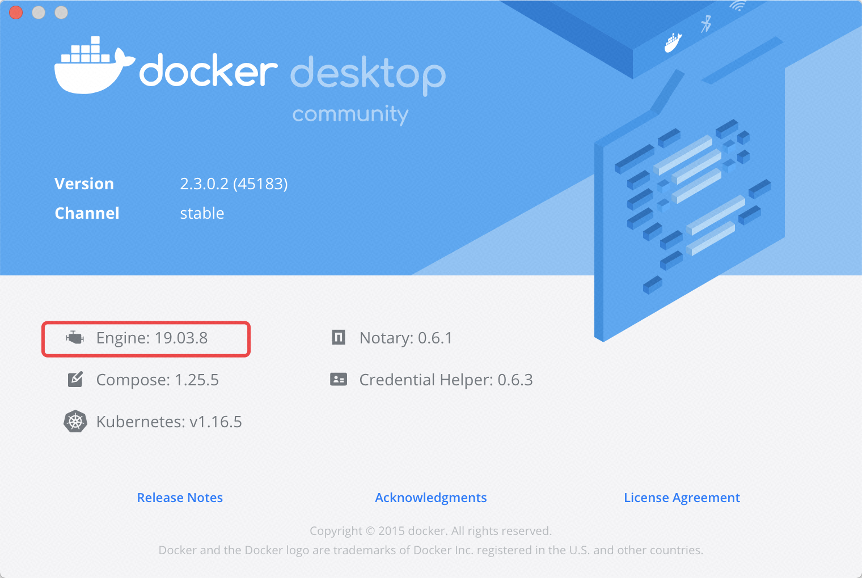Screen dimensions: 862x578
Task: View the License Agreement
Action: click(682, 498)
